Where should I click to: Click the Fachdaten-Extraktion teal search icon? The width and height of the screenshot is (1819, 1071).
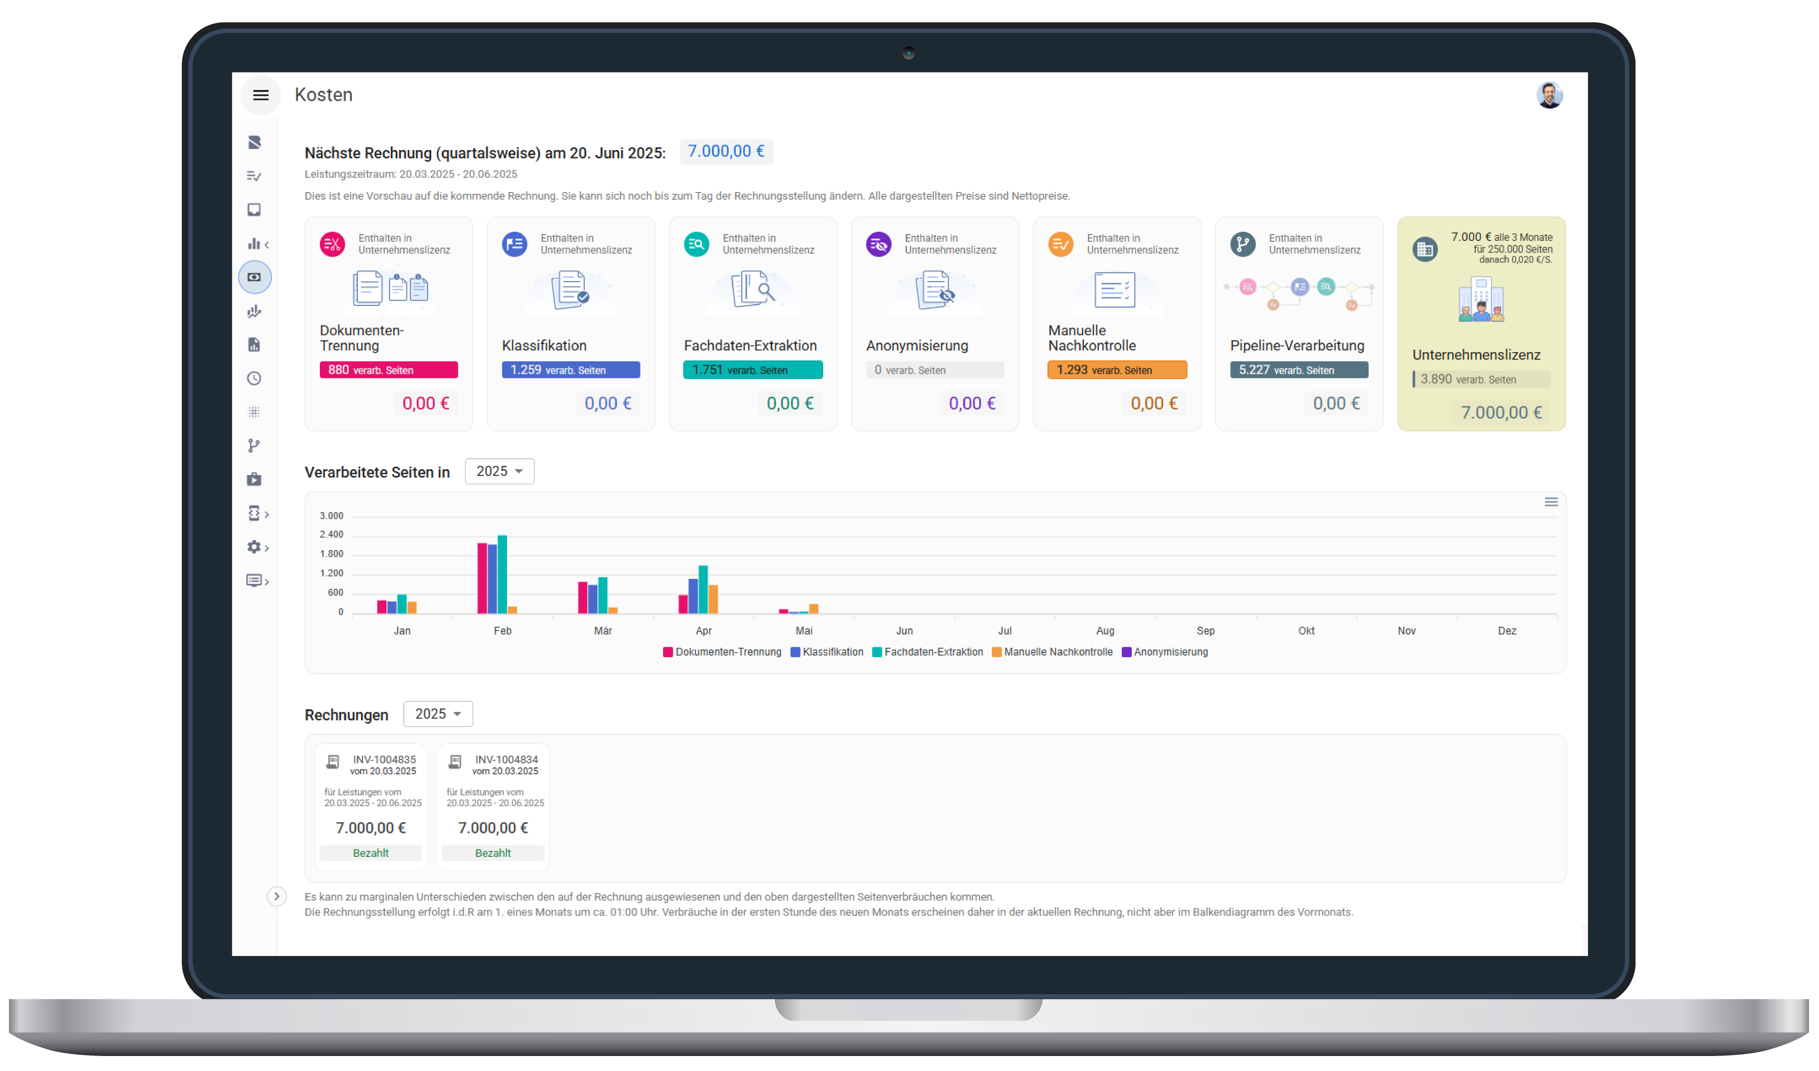697,245
